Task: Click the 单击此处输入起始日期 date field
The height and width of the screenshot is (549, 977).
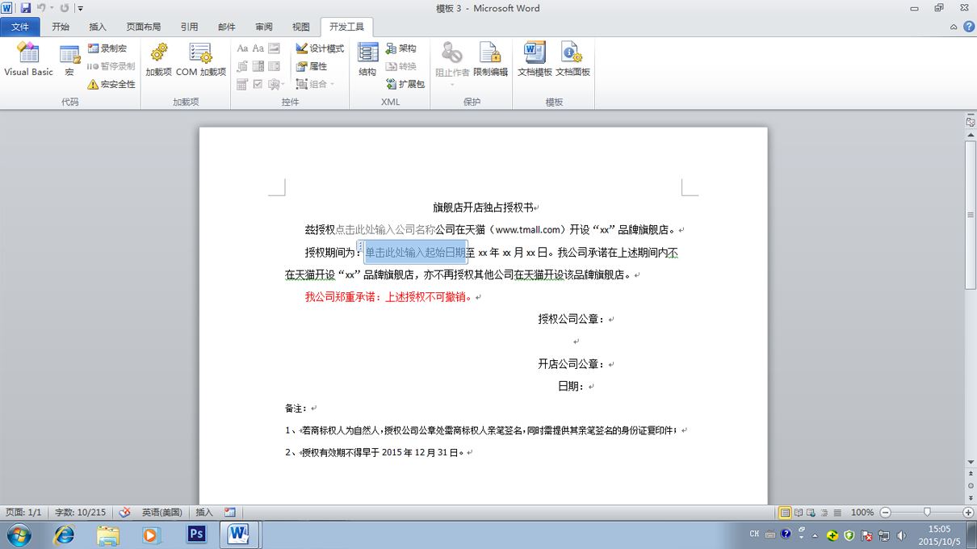Action: (x=416, y=252)
